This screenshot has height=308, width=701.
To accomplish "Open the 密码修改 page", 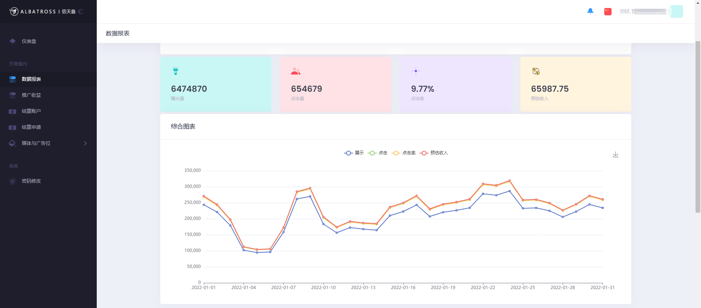I will point(31,181).
